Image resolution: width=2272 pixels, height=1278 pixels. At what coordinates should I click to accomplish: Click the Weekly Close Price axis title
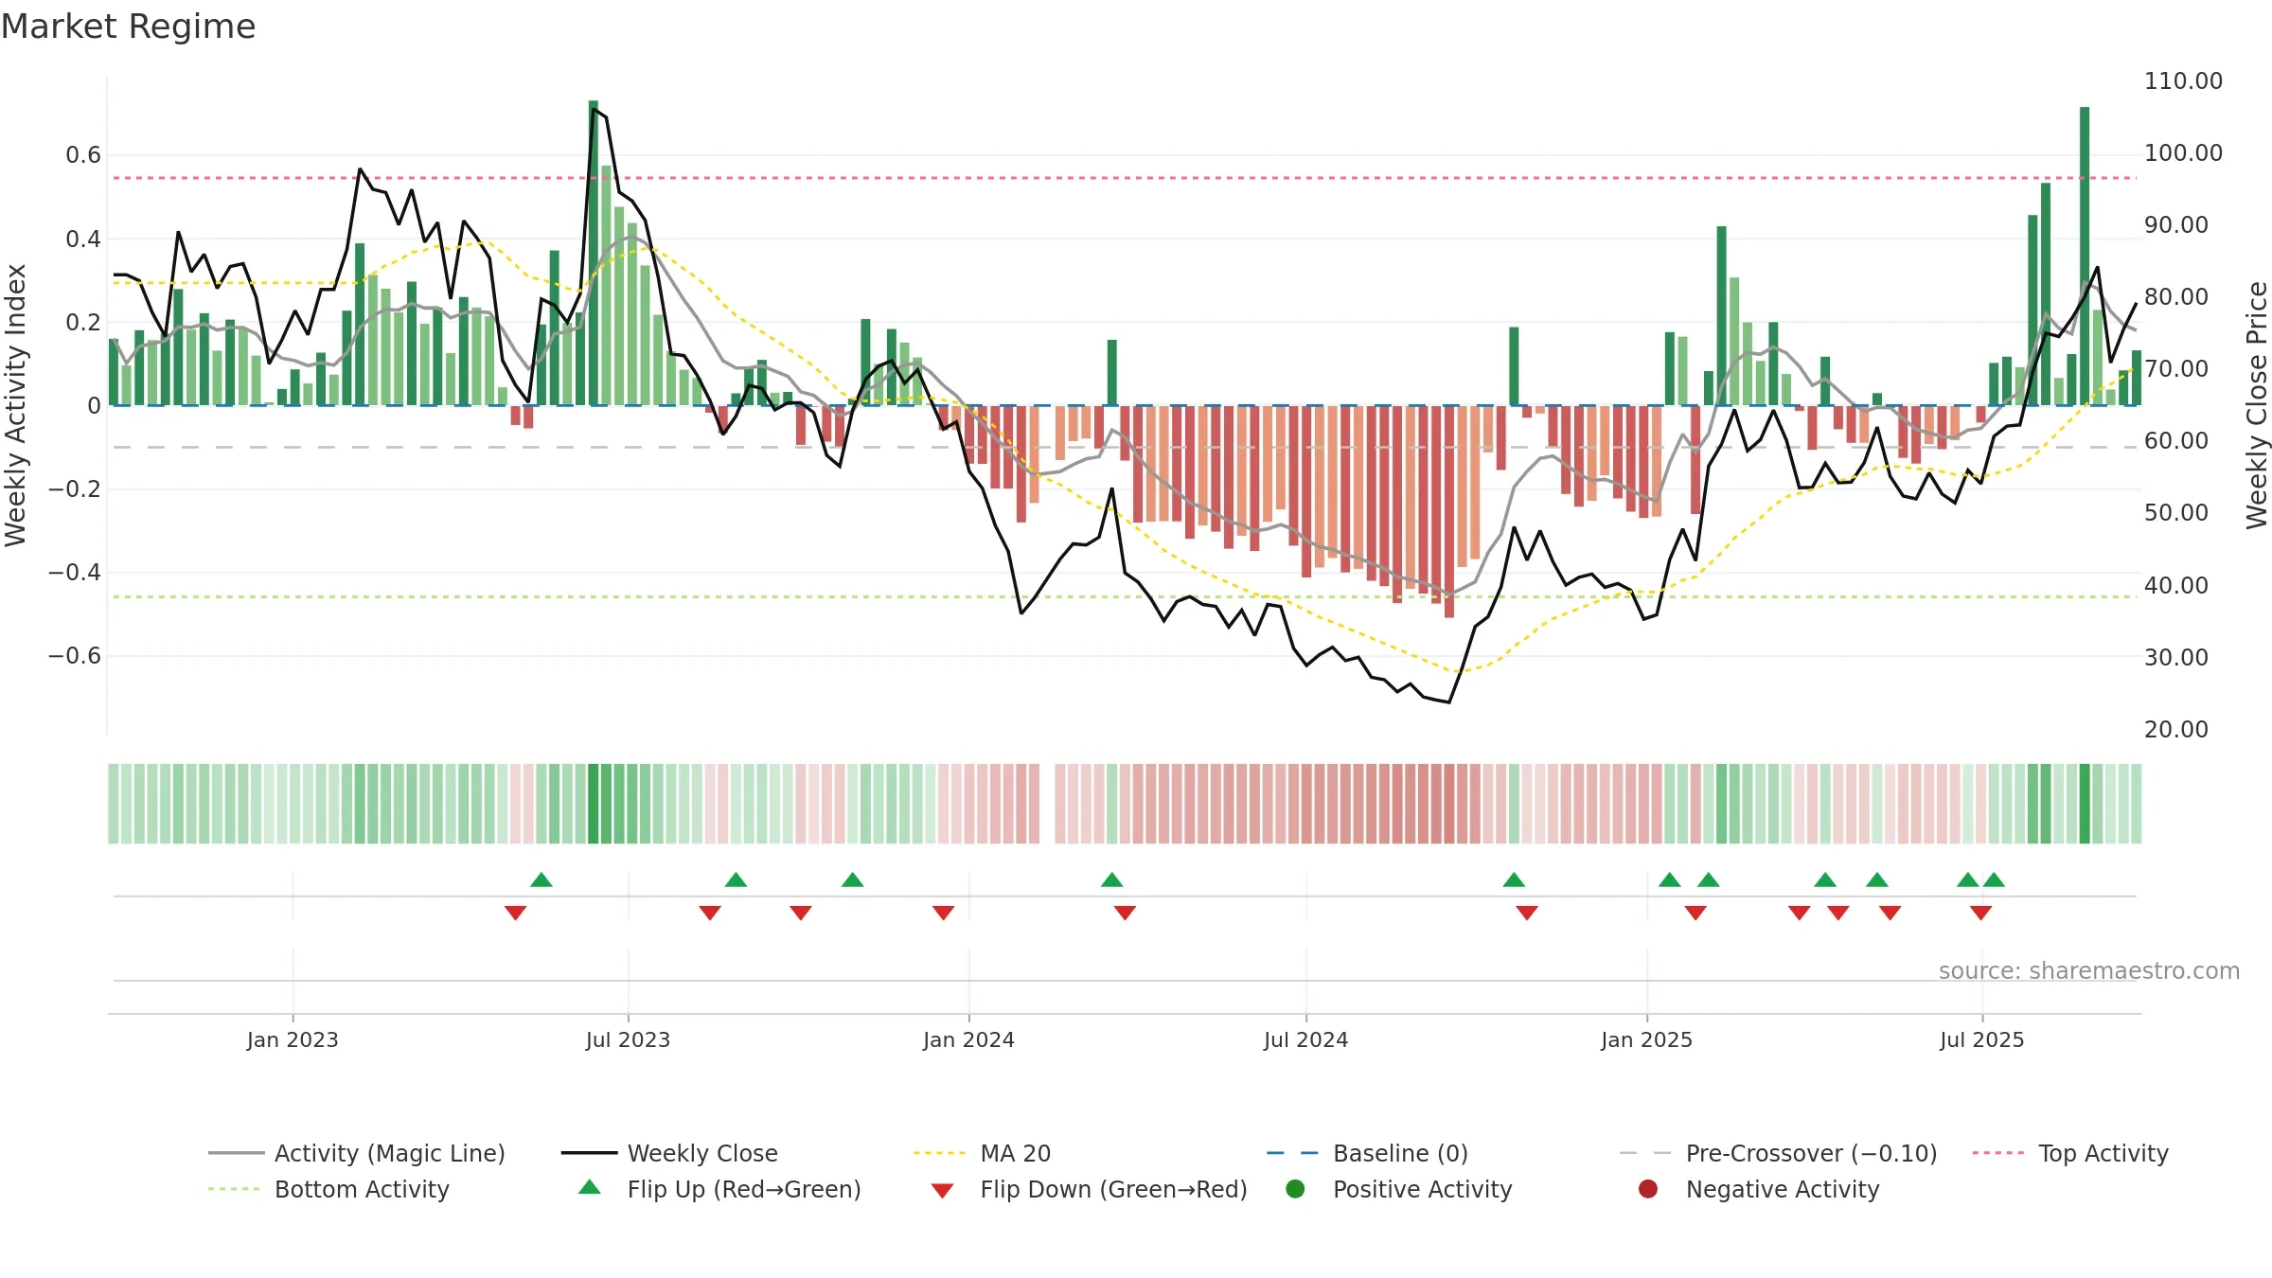click(x=2257, y=405)
